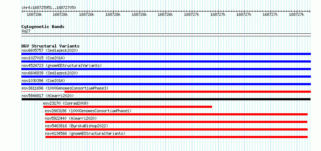Select the blue bar under nsv6606839
321x151 pixels.
(166, 77)
